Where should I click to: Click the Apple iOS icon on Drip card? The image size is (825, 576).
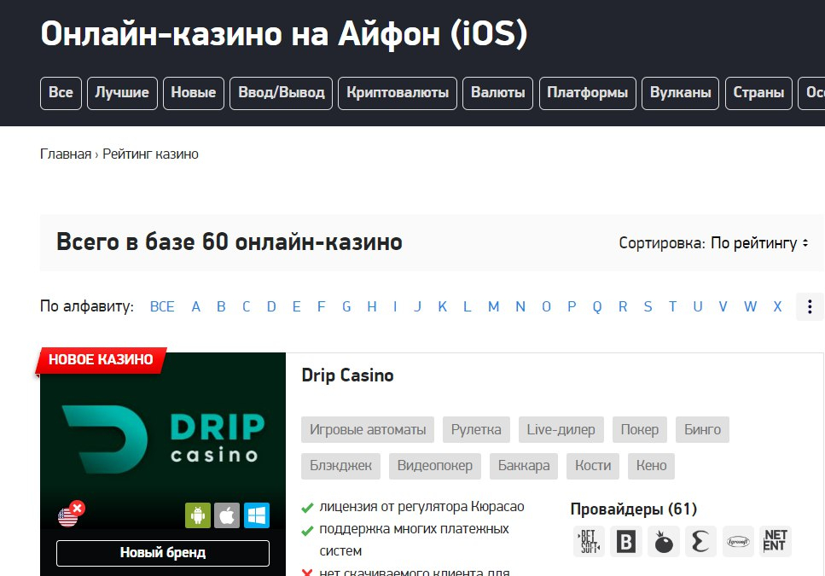(x=227, y=515)
